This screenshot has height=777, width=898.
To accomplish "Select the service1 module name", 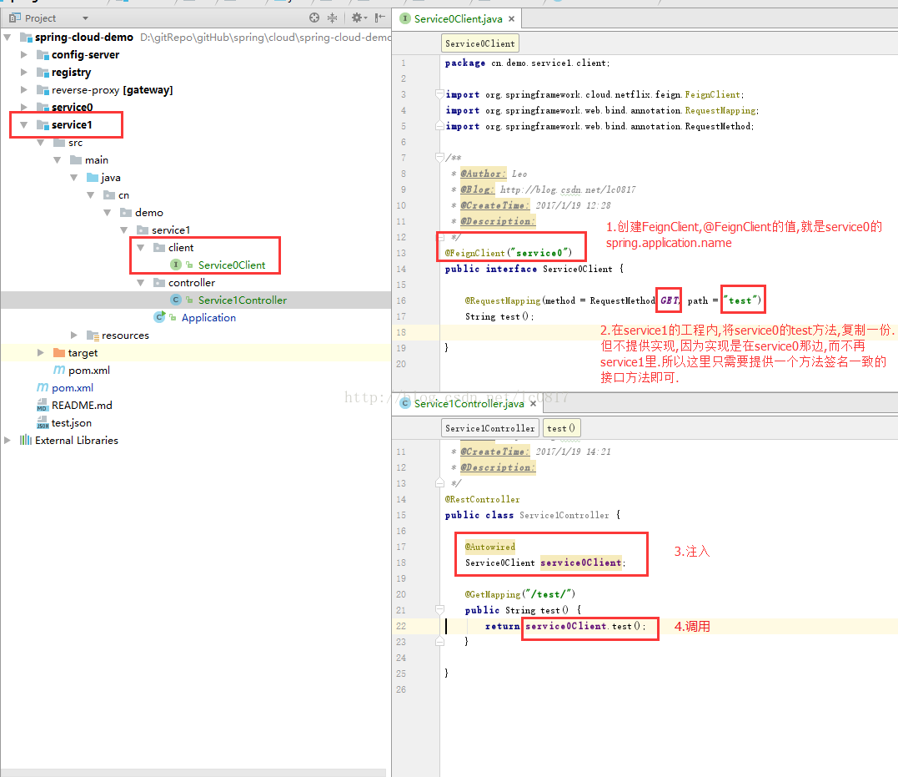I will 72,125.
